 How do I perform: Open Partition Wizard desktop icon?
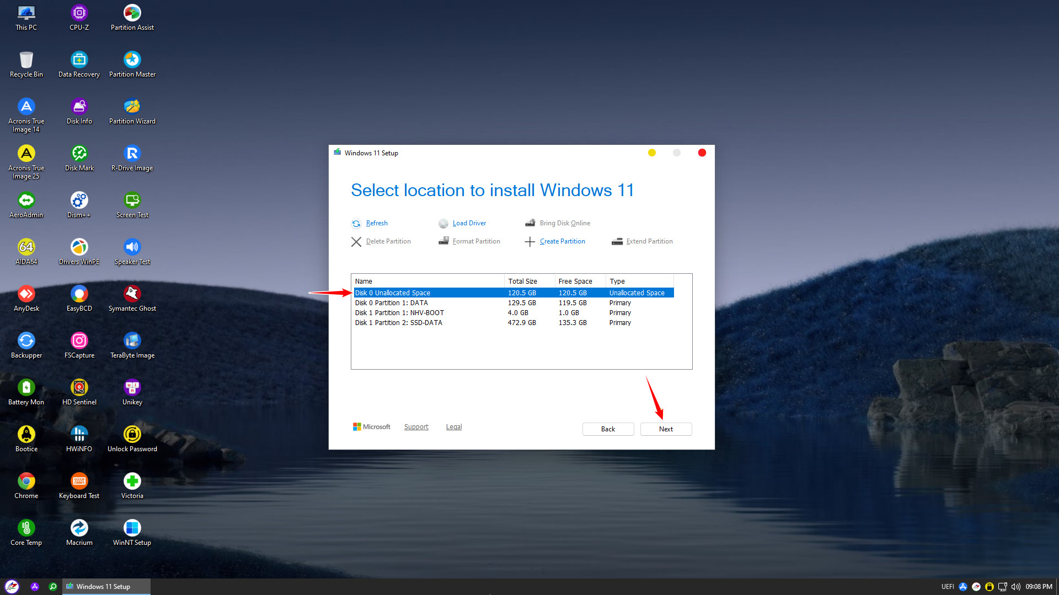click(132, 106)
